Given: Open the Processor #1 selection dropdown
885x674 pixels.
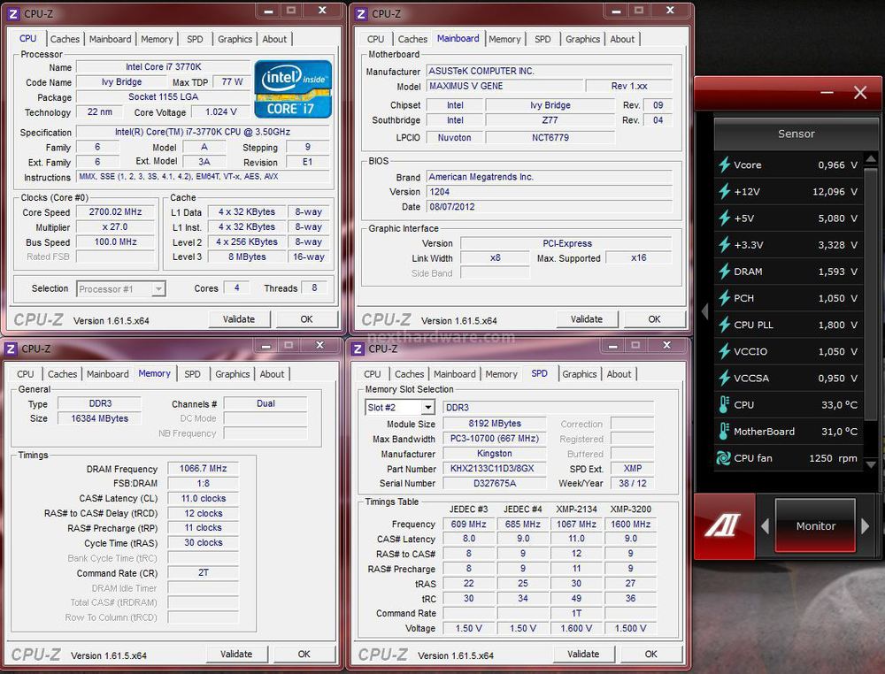Looking at the screenshot, I should click(158, 288).
